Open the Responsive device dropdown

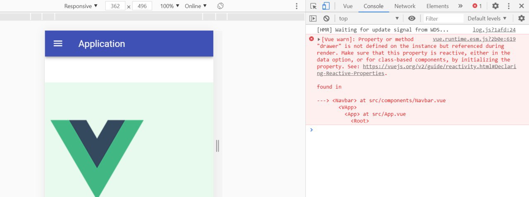pyautogui.click(x=81, y=6)
